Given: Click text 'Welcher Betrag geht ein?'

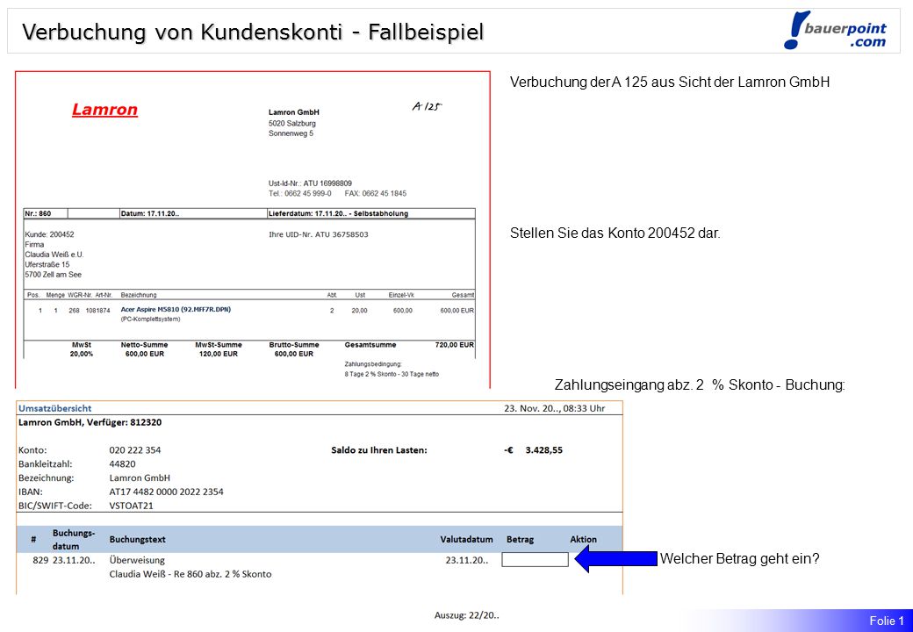Looking at the screenshot, I should click(739, 559).
